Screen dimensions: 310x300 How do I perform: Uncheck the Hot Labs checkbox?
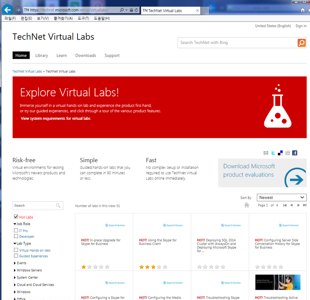[16, 216]
